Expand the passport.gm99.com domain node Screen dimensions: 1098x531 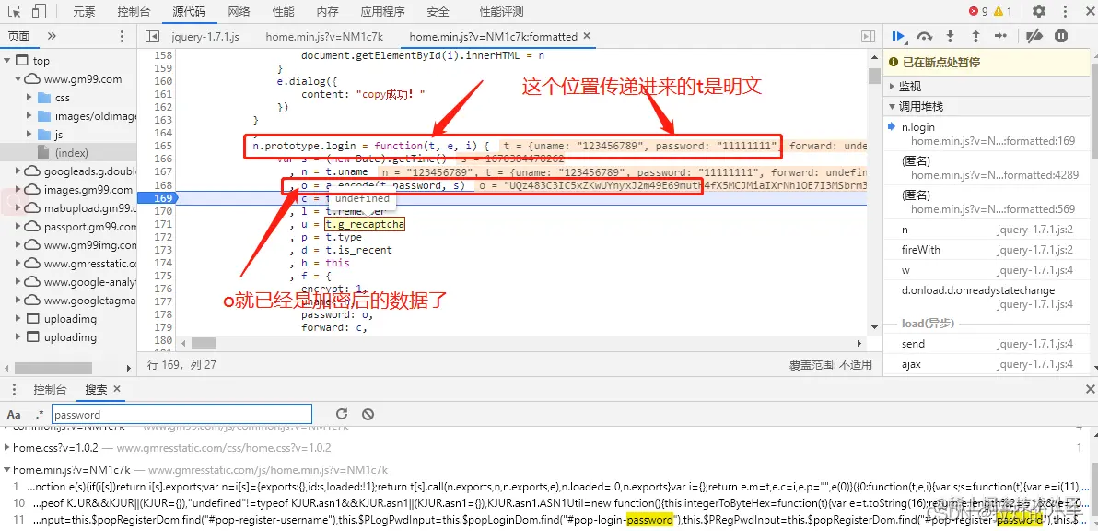point(18,226)
